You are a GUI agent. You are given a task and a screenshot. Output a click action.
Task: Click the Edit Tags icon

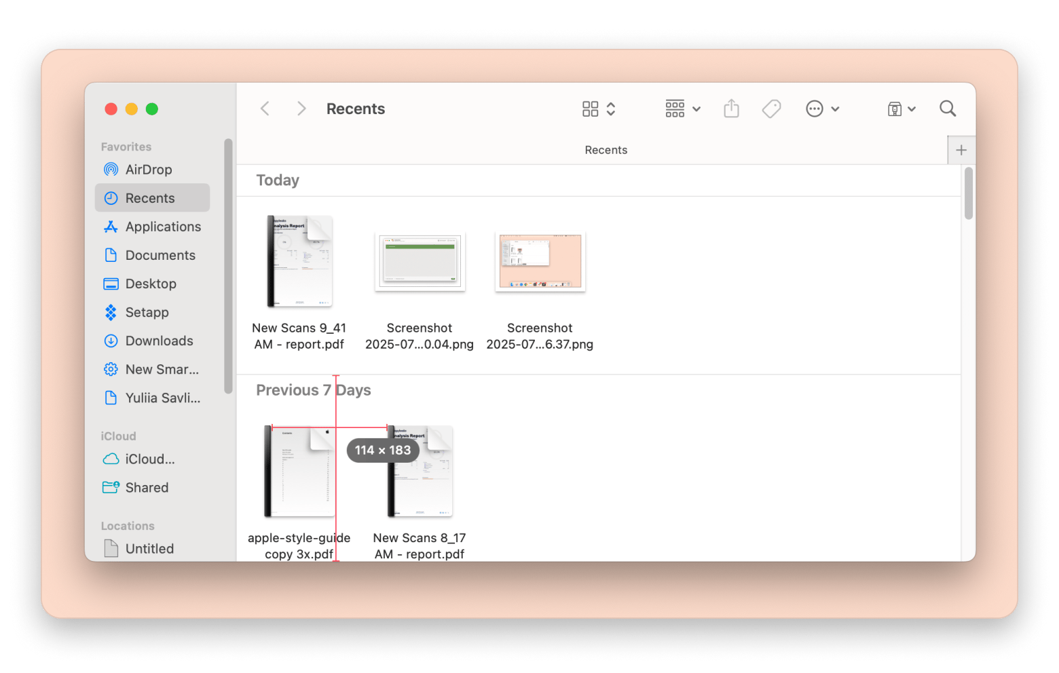771,109
